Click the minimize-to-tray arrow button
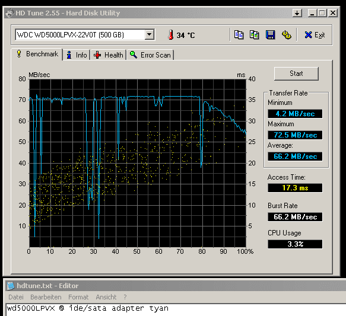Image resolution: width=346 pixels, height=316 pixels. [x=297, y=13]
